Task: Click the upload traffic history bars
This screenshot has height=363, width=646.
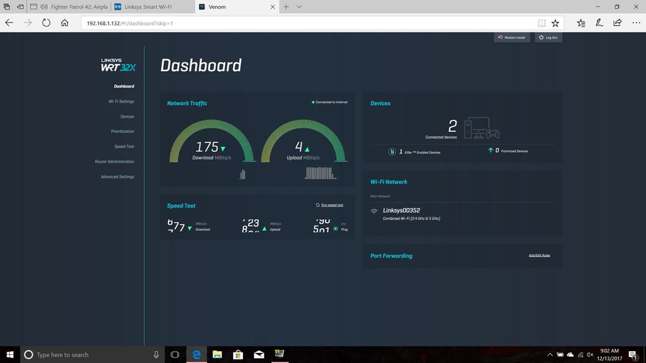Action: (320, 173)
